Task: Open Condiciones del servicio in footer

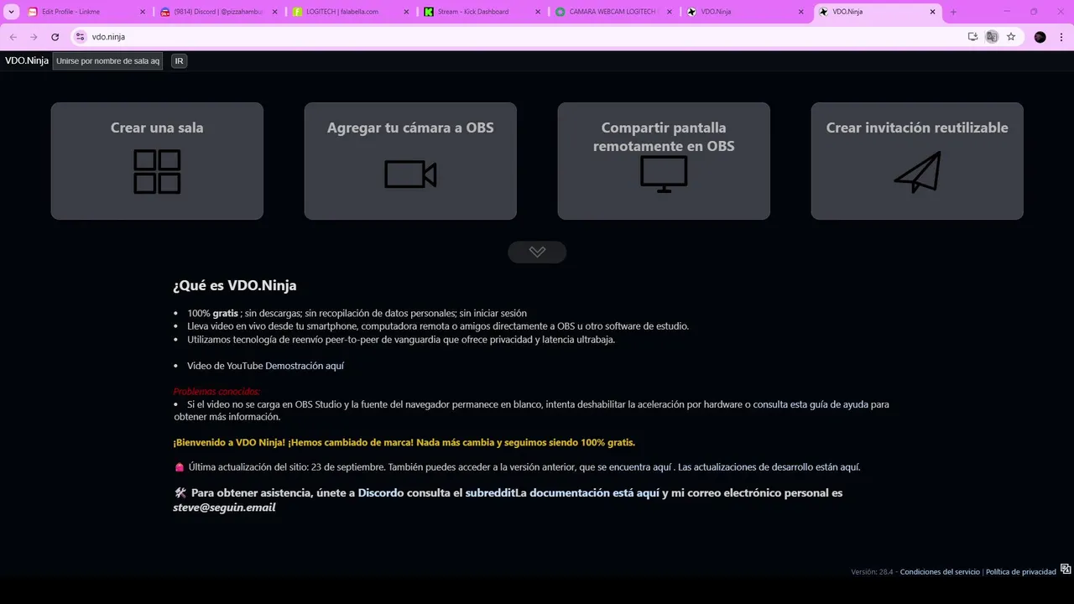Action: click(x=940, y=572)
